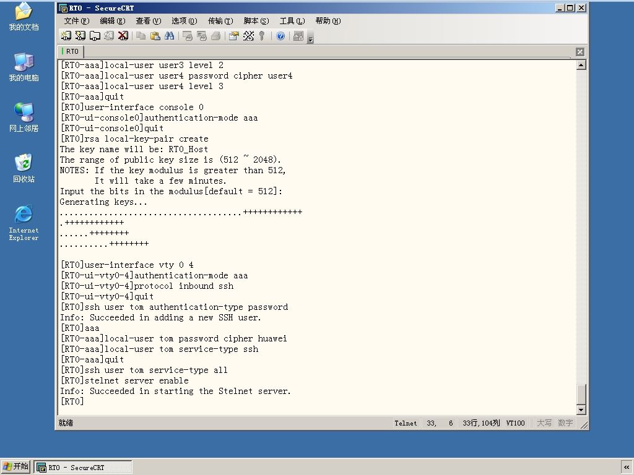This screenshot has height=475, width=634.
Task: Expand the taskbar tray chevron
Action: [627, 468]
